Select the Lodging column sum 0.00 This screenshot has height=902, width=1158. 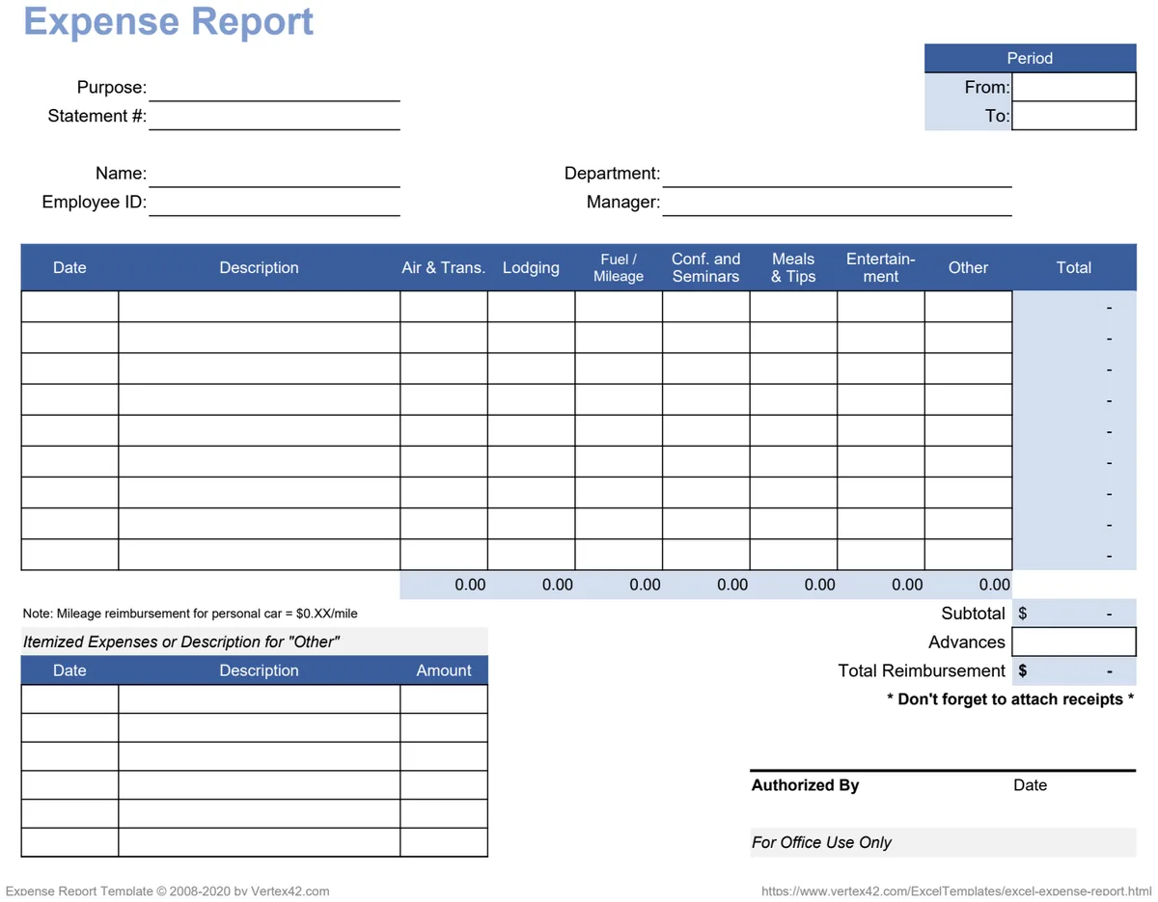(531, 585)
